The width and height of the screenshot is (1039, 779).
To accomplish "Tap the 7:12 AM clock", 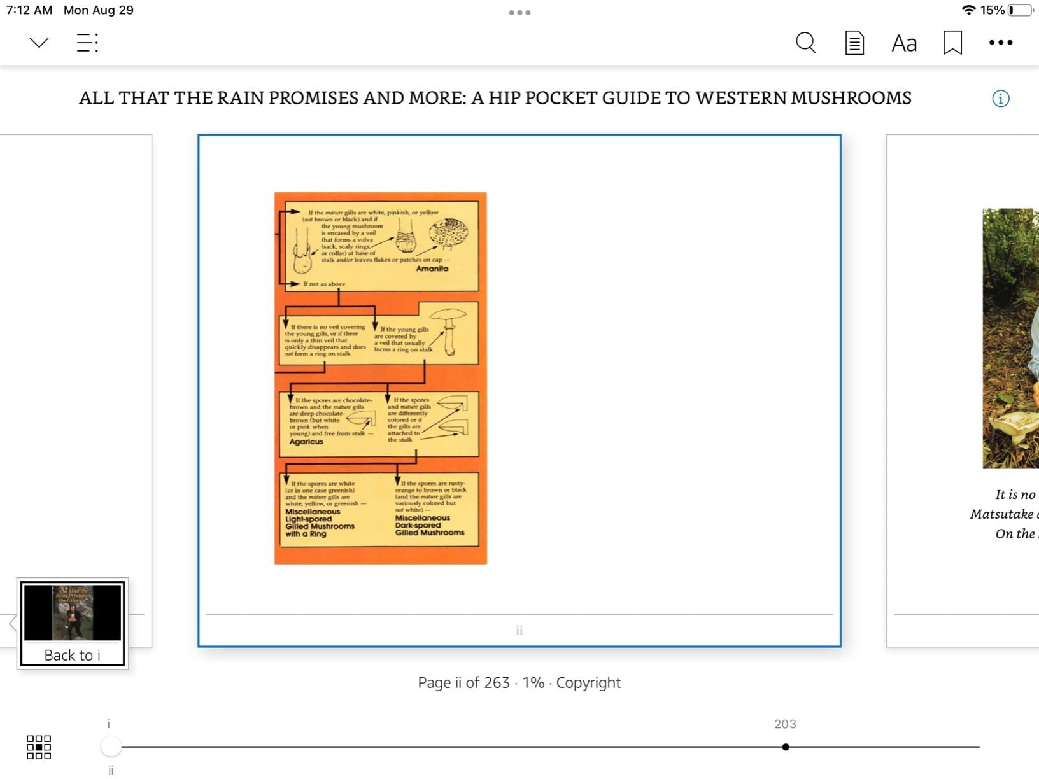I will (x=29, y=10).
